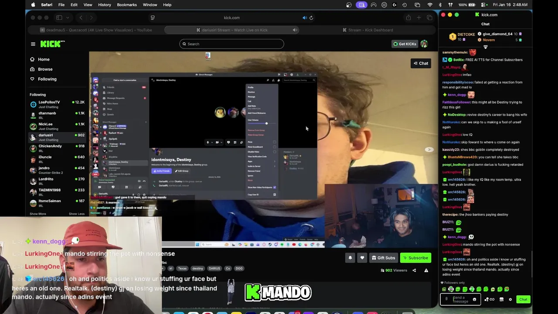Open shop storefront icon in chat window
This screenshot has height=314, width=558.
click(501, 300)
